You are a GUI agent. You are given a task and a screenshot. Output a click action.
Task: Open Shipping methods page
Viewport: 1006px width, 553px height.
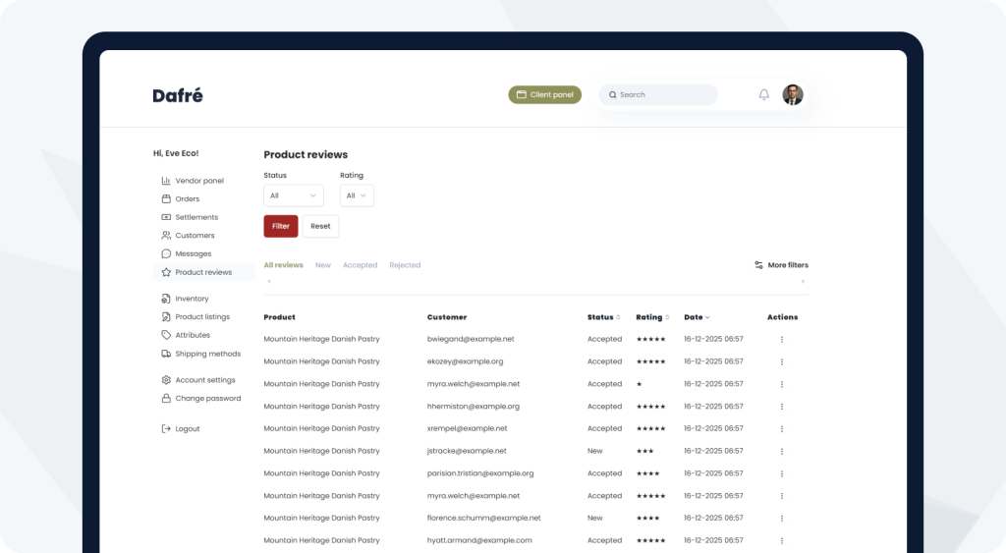(207, 354)
